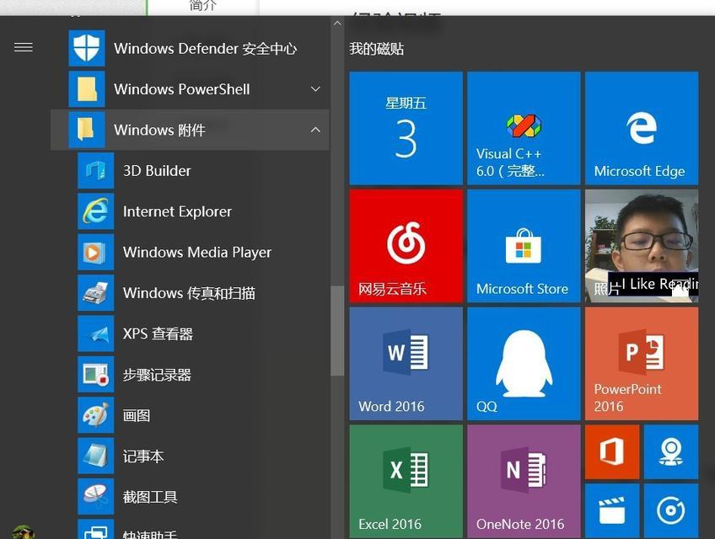Select the XPS 查看器 text entry
This screenshot has width=715, height=539.
[x=158, y=334]
